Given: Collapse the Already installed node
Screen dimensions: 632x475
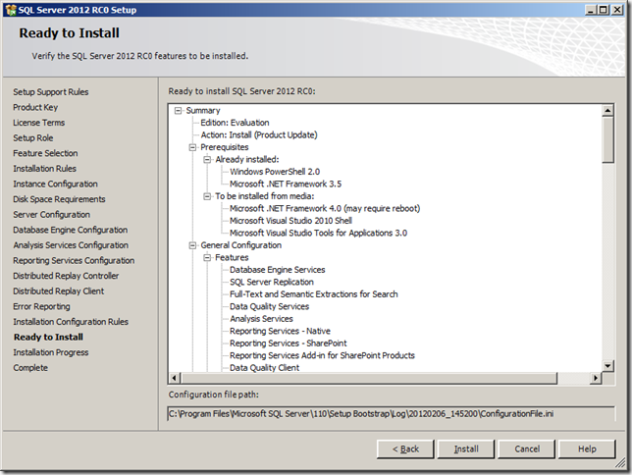Looking at the screenshot, I should (207, 160).
